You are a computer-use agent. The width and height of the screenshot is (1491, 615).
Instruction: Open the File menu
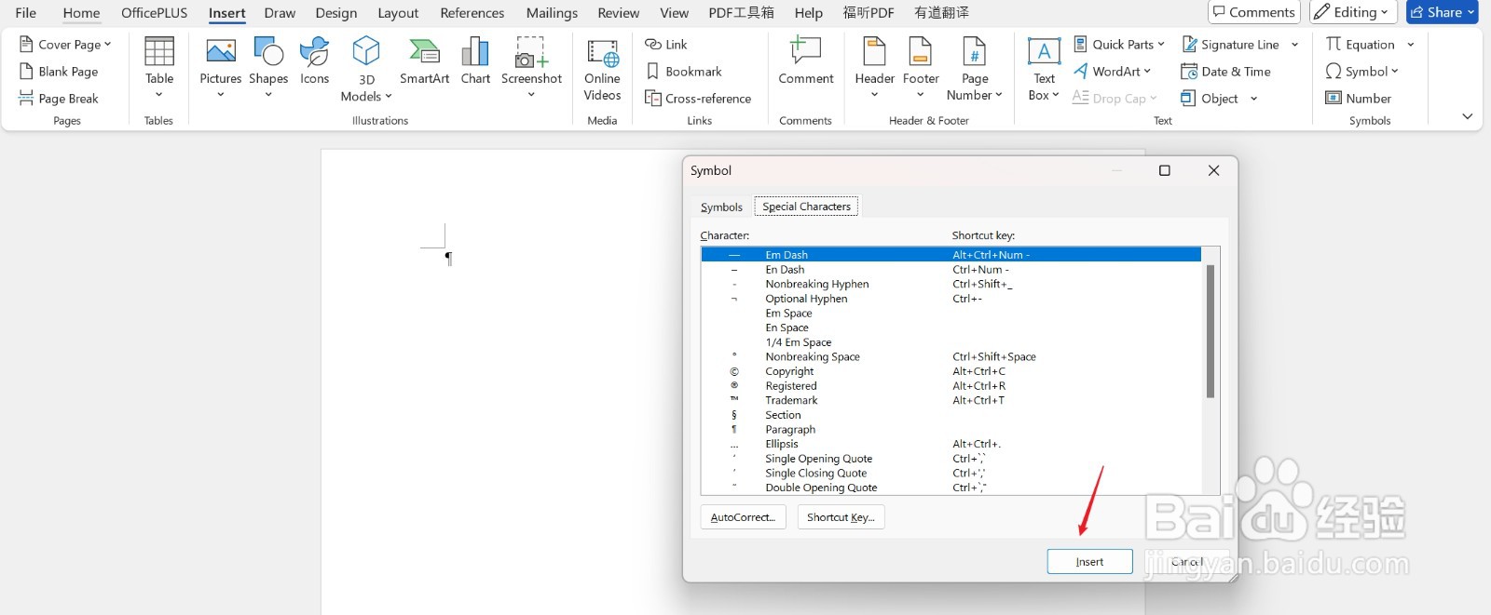26,13
